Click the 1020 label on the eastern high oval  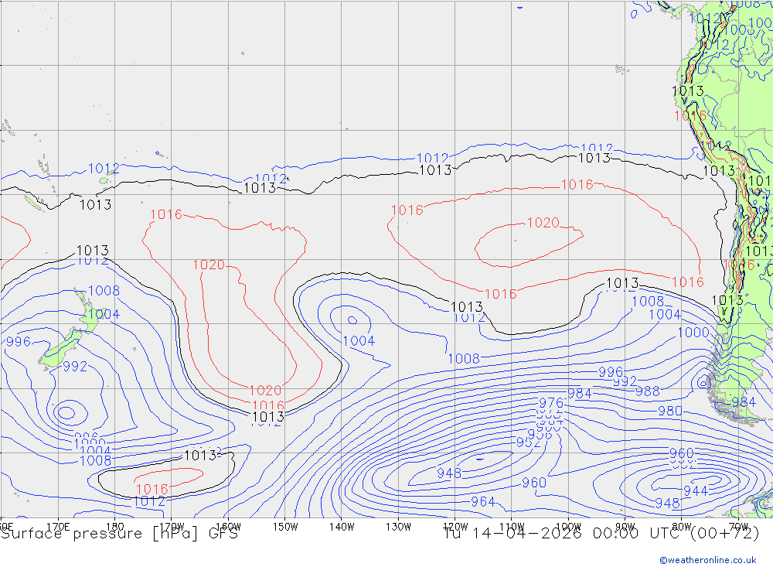(543, 223)
